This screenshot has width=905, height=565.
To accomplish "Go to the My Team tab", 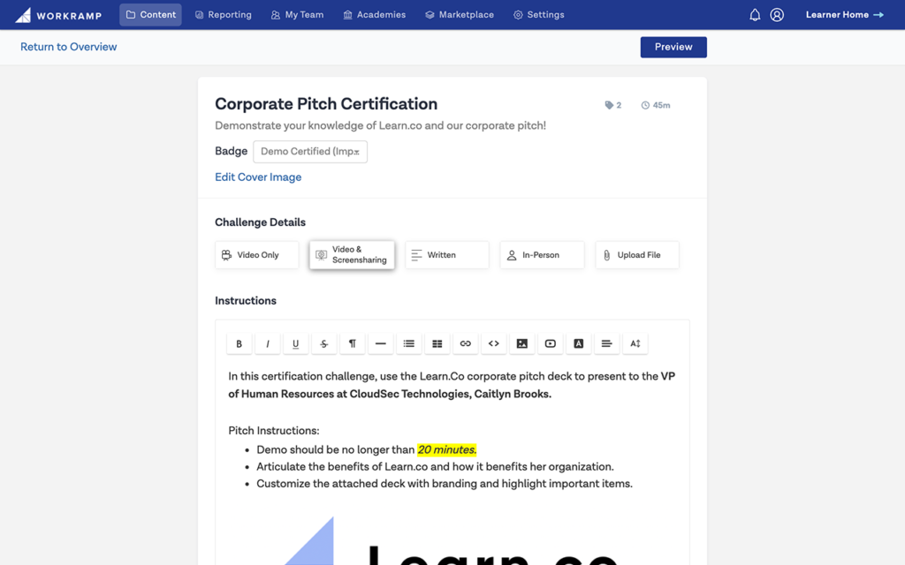I will click(x=297, y=15).
